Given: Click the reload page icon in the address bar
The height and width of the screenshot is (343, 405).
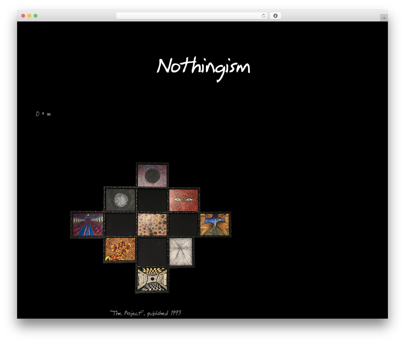Looking at the screenshot, I should click(263, 16).
